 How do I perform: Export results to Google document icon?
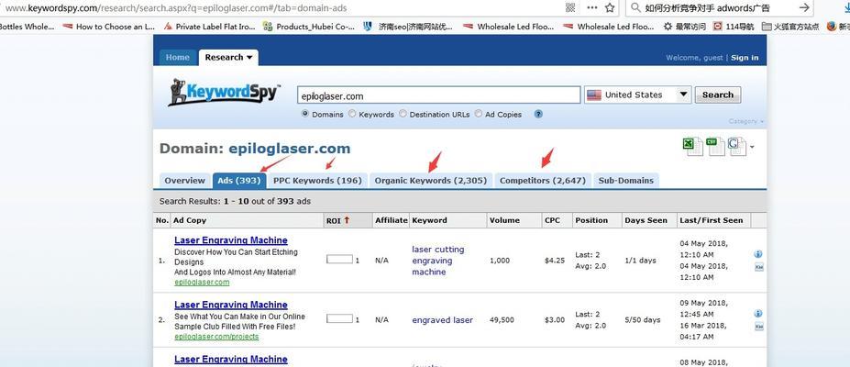[736, 147]
